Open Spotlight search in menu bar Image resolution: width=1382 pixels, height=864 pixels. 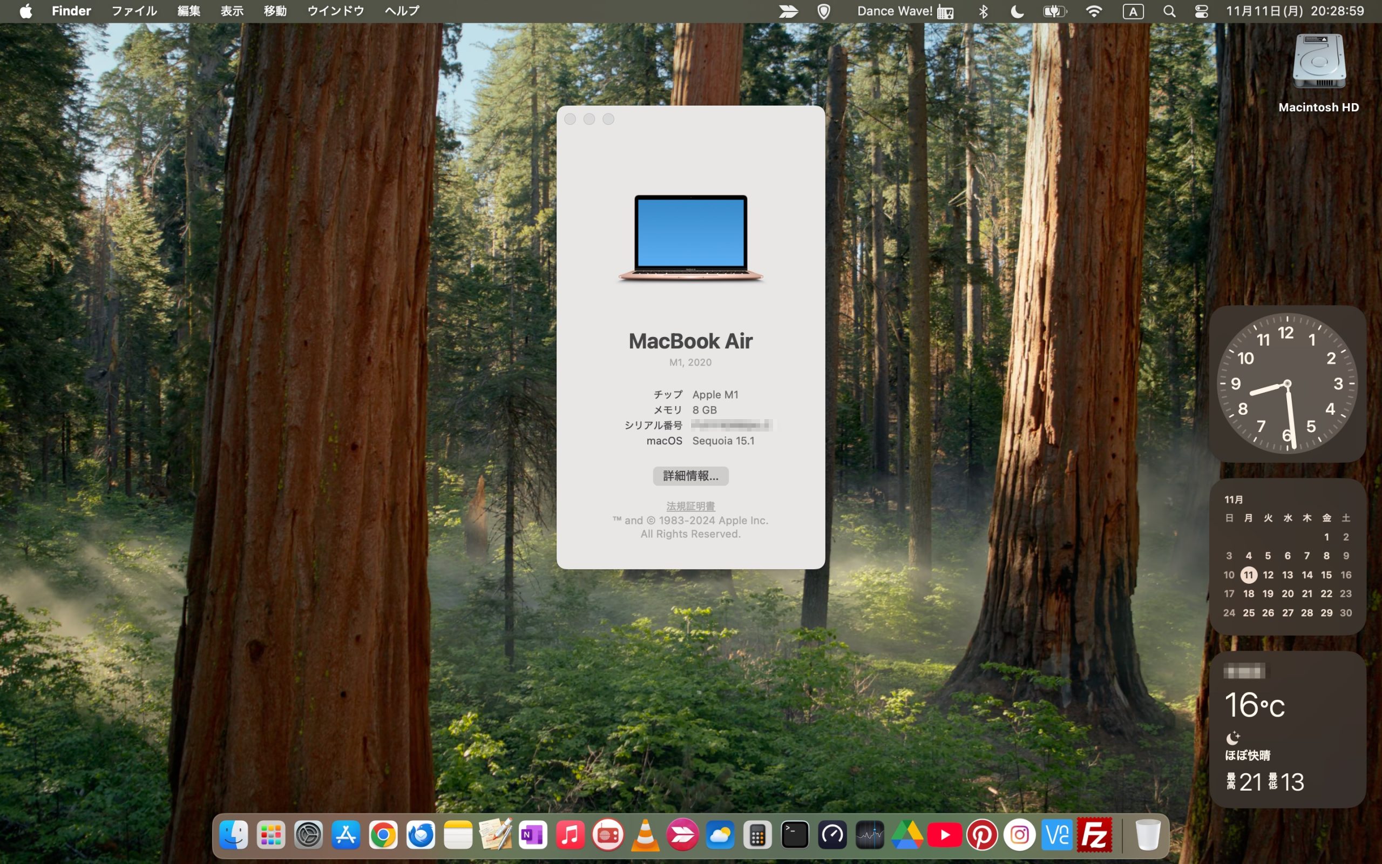coord(1169,11)
